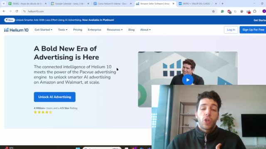Open the red extension icon with badge

[x=229, y=12]
